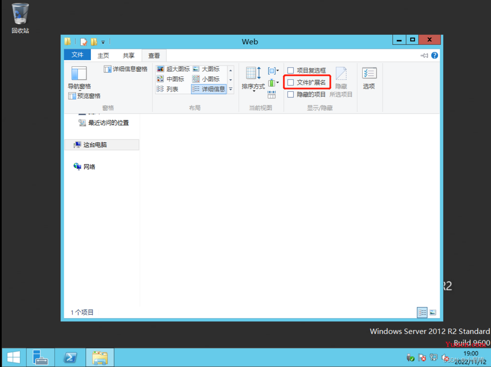Open the sort by menu (排序方式)

pos(253,78)
